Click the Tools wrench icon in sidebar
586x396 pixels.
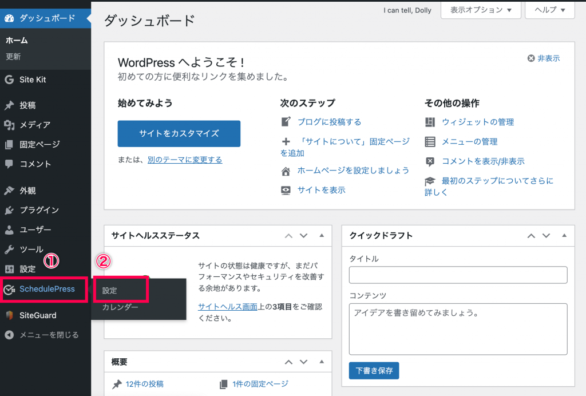coord(9,249)
